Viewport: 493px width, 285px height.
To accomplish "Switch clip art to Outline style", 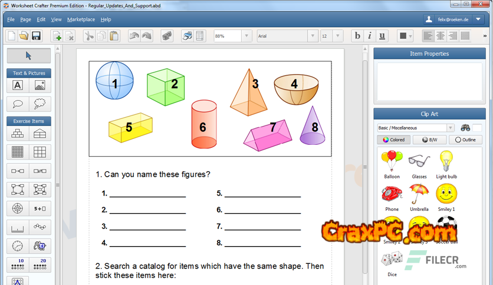I will point(465,140).
